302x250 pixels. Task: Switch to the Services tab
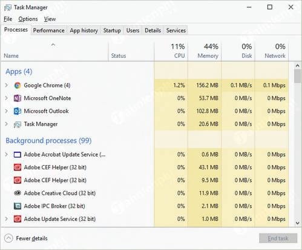click(x=176, y=30)
